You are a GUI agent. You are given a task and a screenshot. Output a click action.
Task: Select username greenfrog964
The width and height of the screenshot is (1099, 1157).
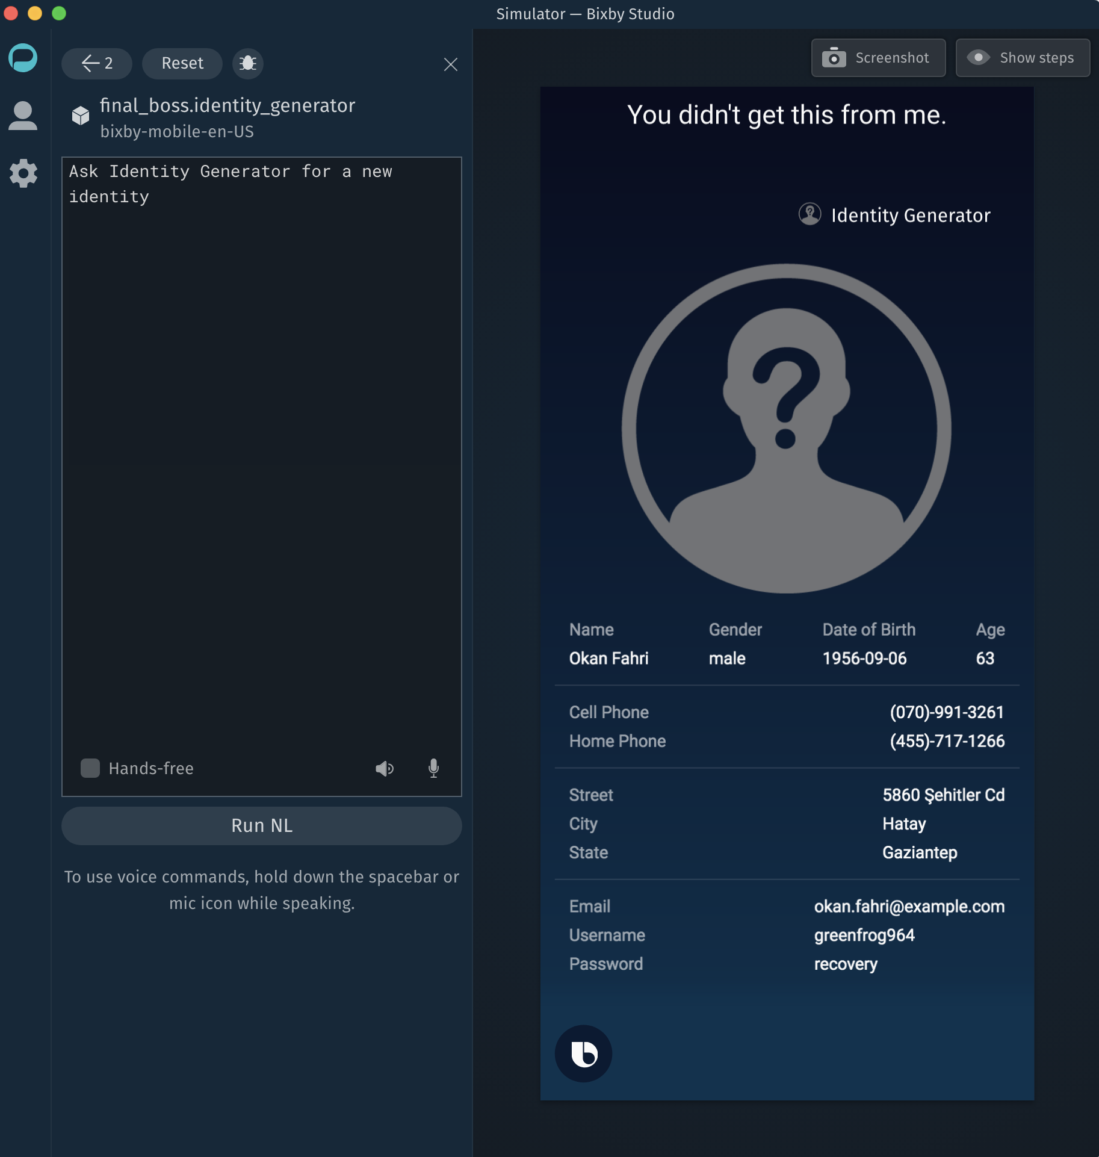[864, 935]
